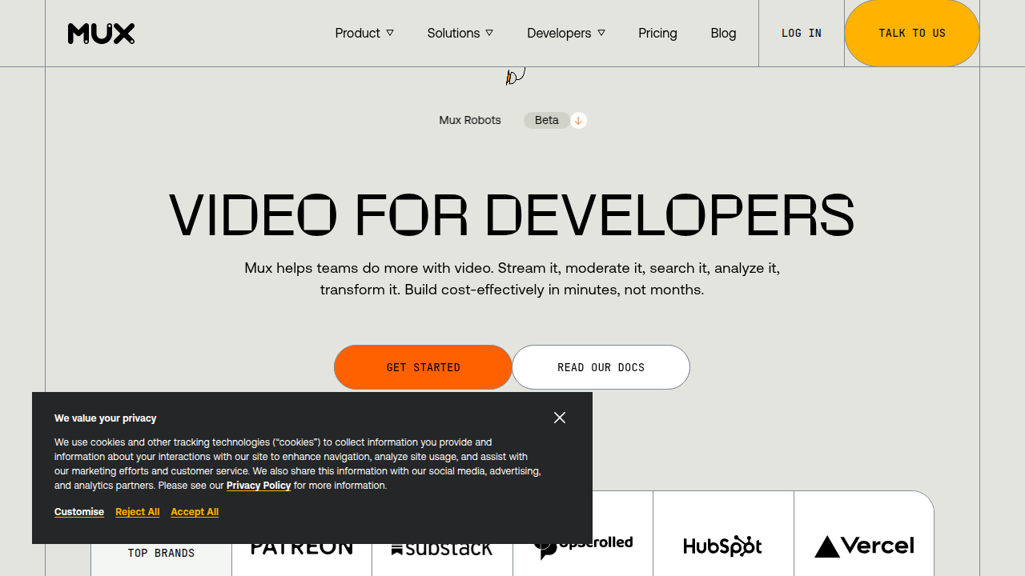Reject All cookies
The image size is (1025, 576).
[137, 512]
